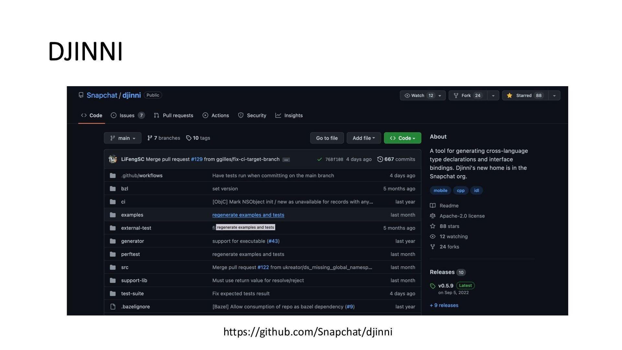The height and width of the screenshot is (350, 622).
Task: Open the Insights tab
Action: (x=289, y=115)
